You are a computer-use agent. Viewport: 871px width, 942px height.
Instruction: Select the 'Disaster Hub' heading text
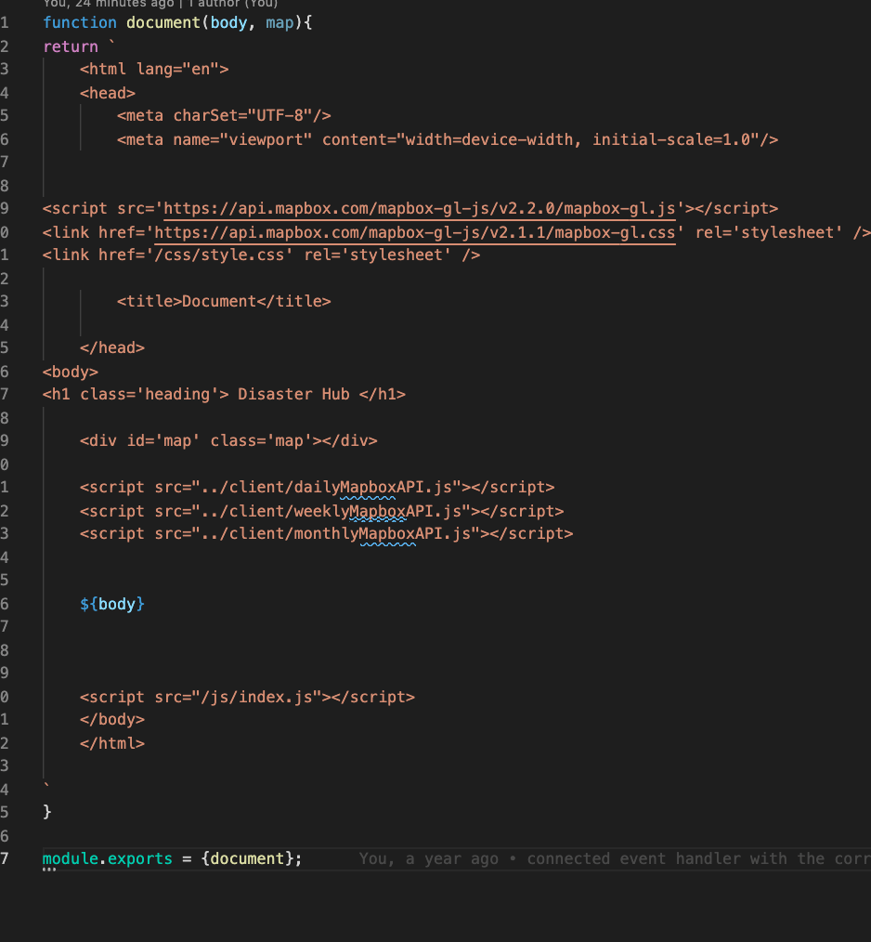297,394
